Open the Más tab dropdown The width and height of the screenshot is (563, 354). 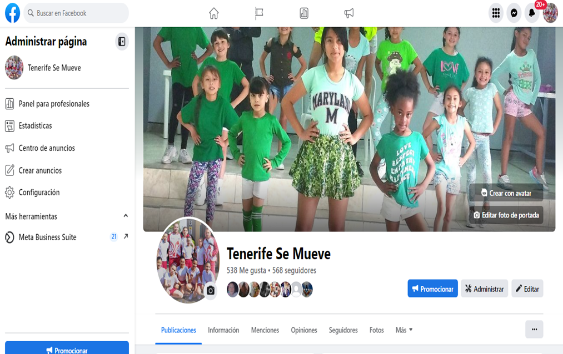point(402,330)
